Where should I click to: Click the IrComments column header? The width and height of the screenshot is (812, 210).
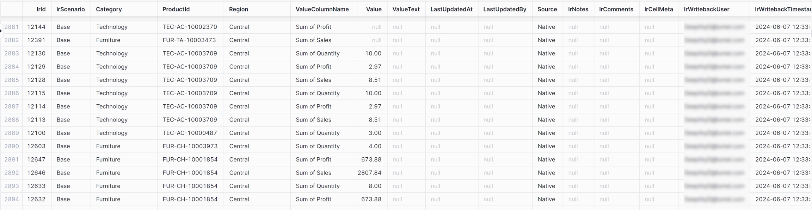(x=616, y=9)
